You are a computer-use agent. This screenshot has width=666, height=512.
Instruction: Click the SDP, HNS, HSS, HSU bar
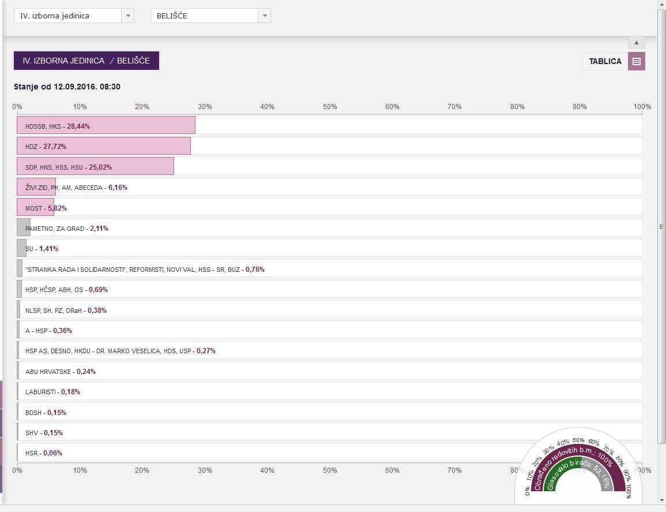click(x=96, y=166)
